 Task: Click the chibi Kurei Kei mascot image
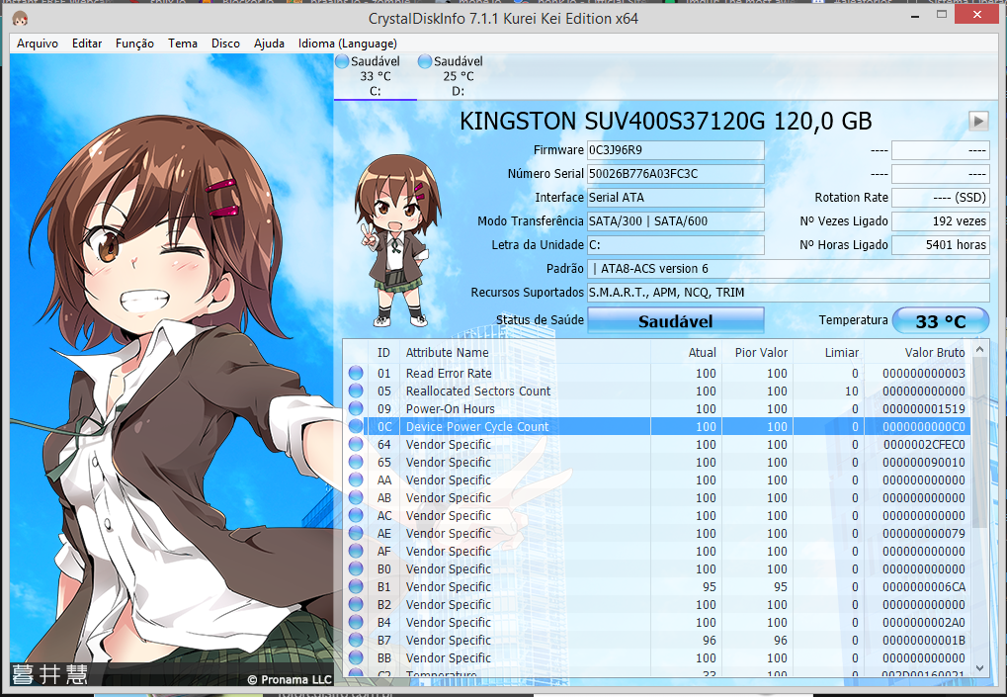(x=396, y=241)
